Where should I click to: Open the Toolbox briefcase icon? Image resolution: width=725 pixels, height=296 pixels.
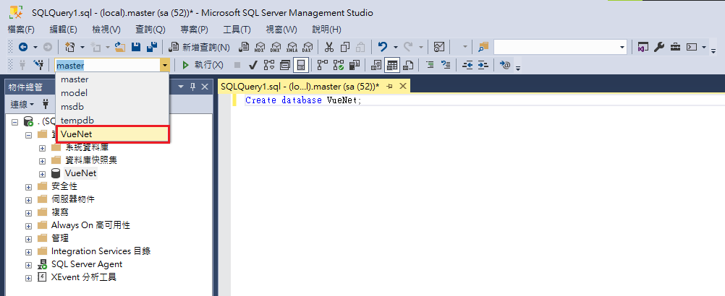[676, 47]
